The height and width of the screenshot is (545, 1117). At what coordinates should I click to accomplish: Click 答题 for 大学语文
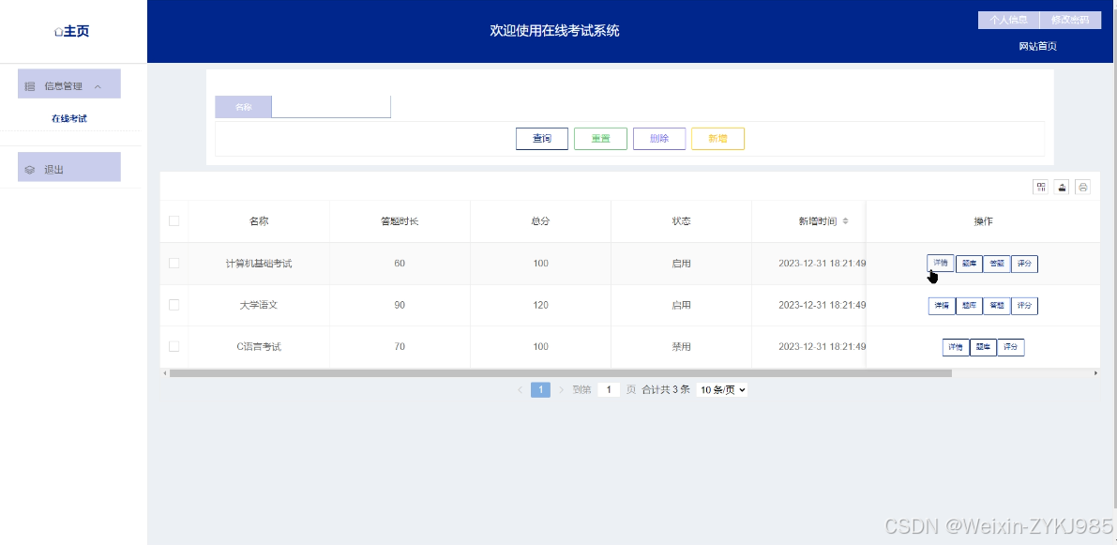tap(997, 306)
